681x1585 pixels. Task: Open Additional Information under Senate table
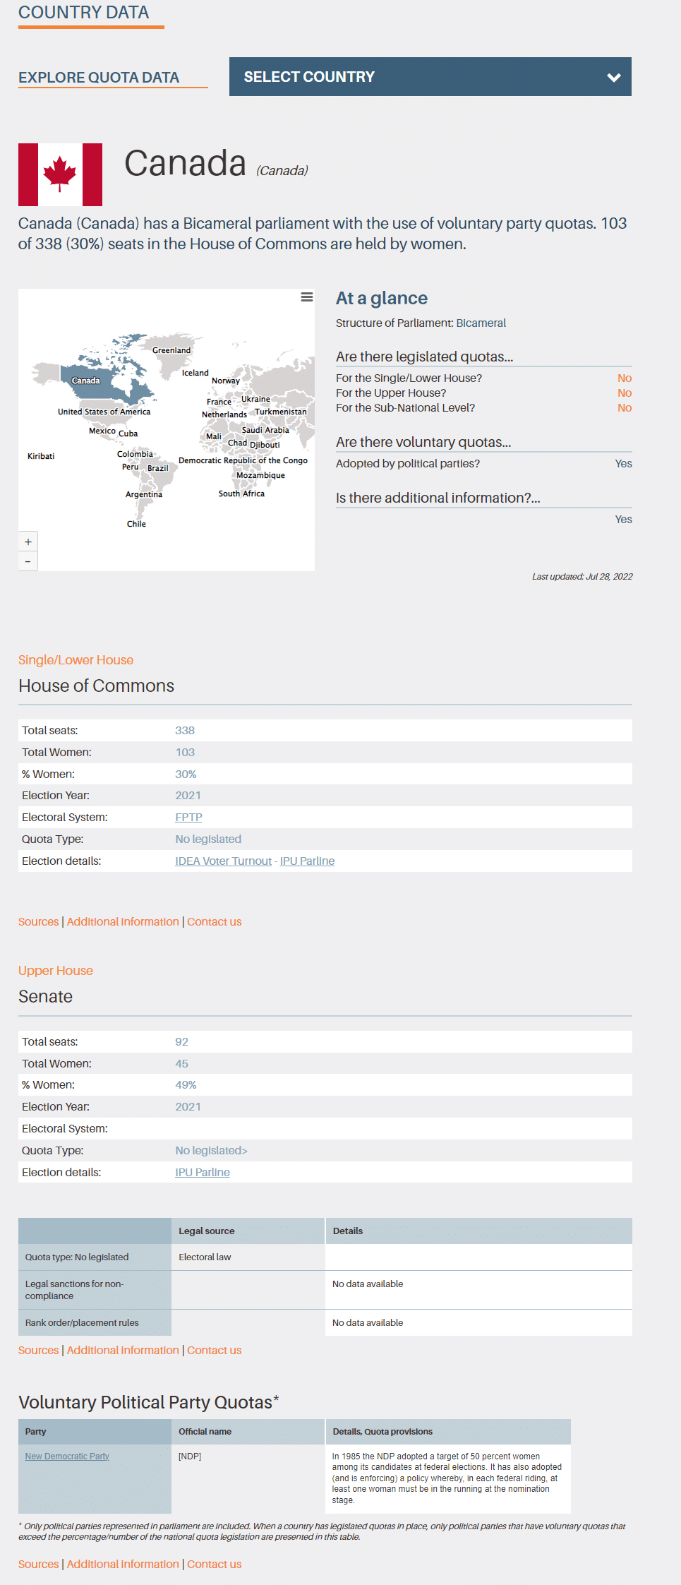pos(123,1350)
